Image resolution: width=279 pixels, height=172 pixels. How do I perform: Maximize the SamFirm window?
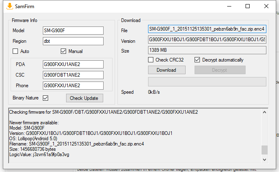248,6
